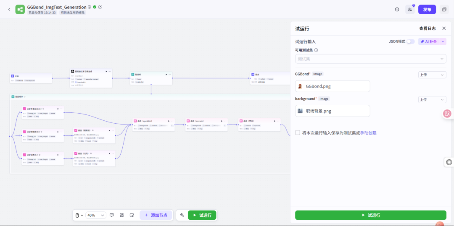Click the edit pencil beside the workflow title
The width and height of the screenshot is (454, 226).
tap(100, 7)
